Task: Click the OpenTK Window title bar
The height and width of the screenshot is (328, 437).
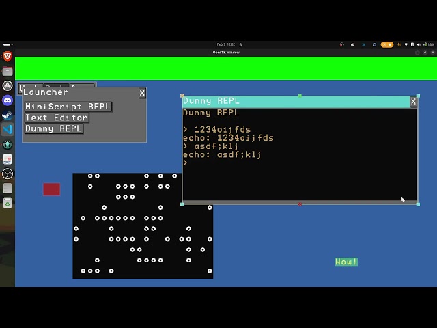Action: coord(226,53)
